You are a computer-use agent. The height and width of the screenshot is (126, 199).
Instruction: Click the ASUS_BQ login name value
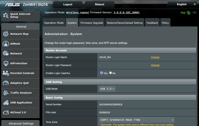[x=105, y=57]
